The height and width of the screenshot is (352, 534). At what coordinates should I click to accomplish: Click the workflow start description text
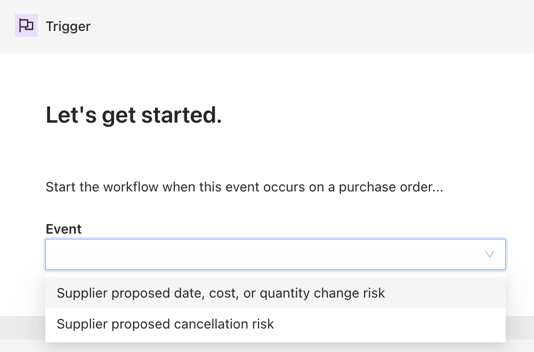click(245, 187)
